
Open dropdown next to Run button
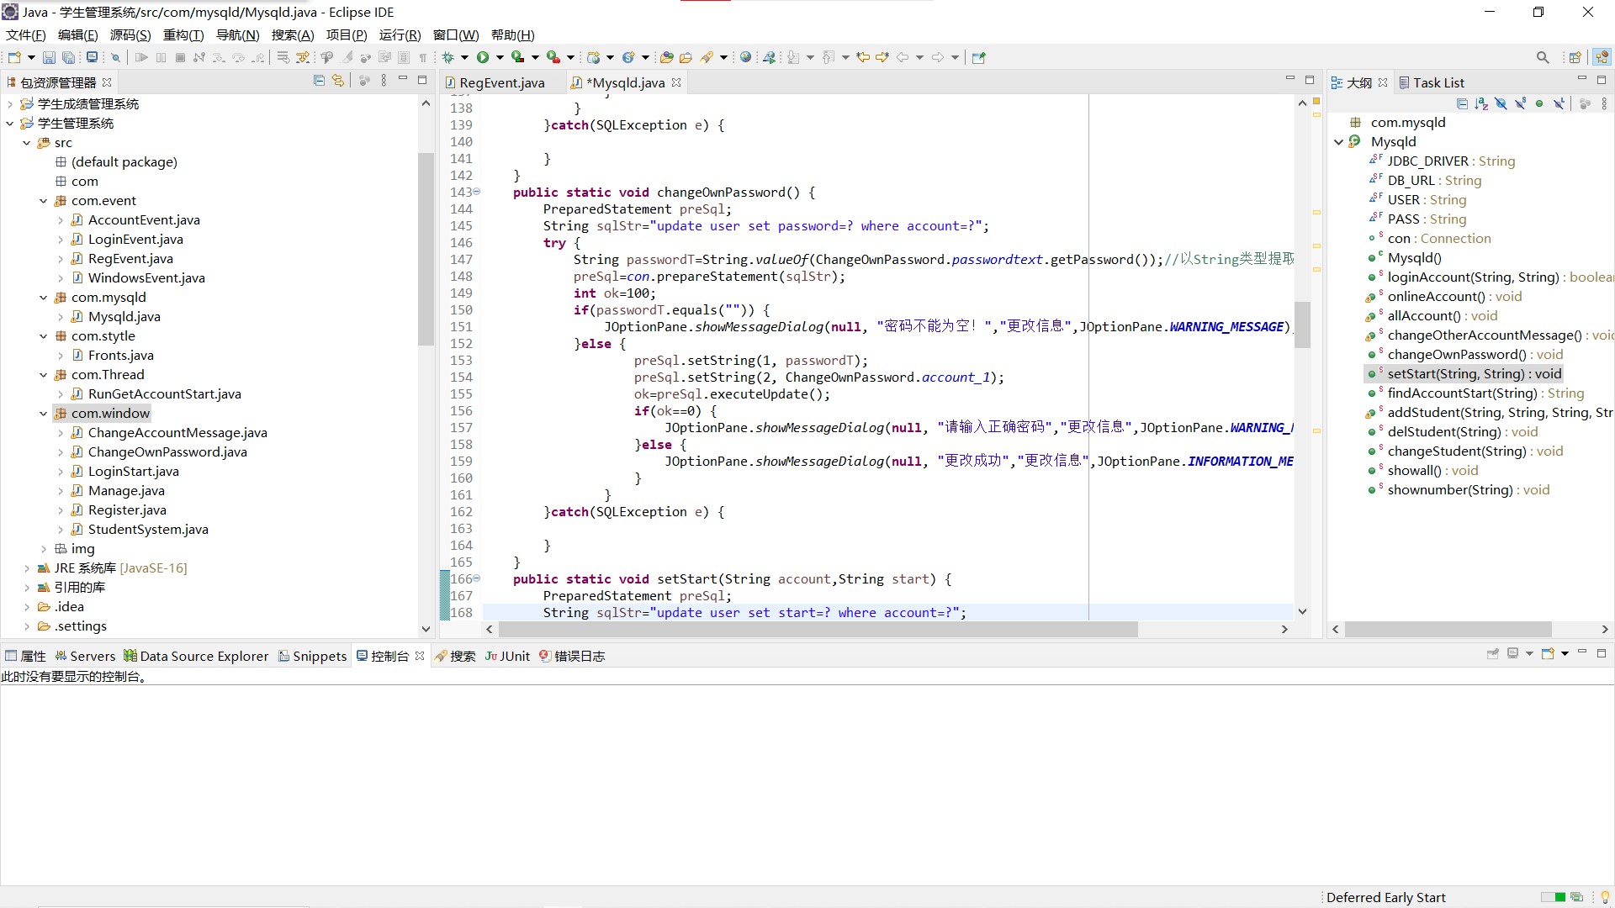coord(499,57)
